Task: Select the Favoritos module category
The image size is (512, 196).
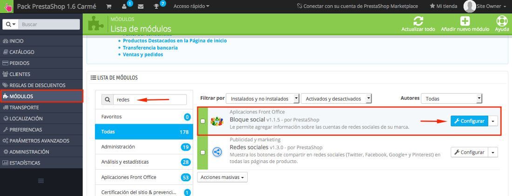Action: [144, 116]
